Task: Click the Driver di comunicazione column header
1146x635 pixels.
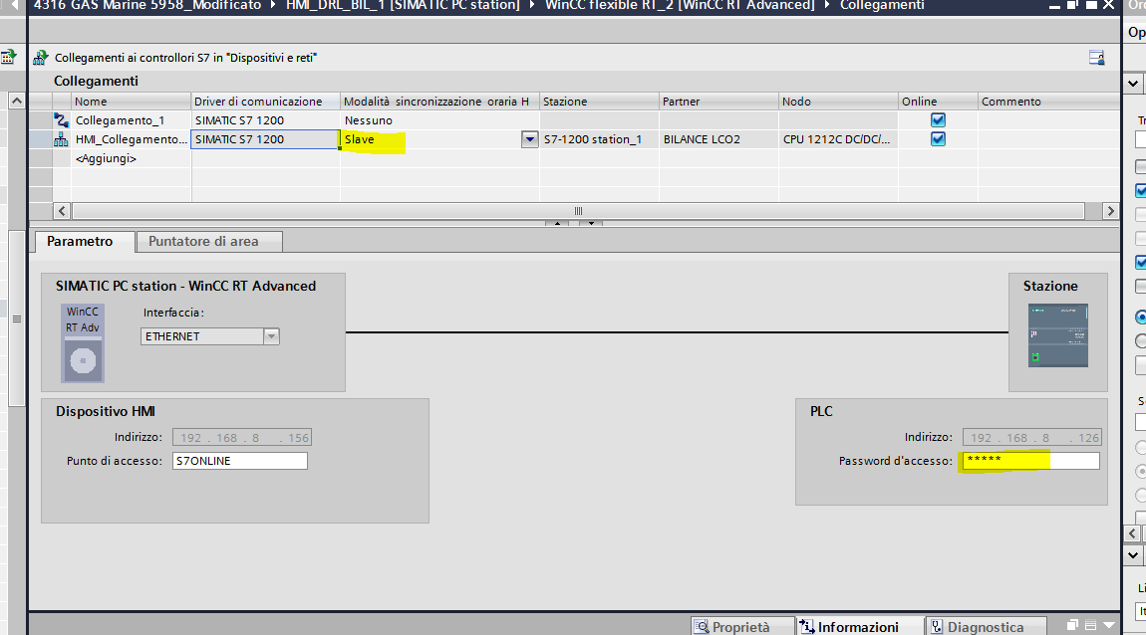Action: click(x=265, y=102)
